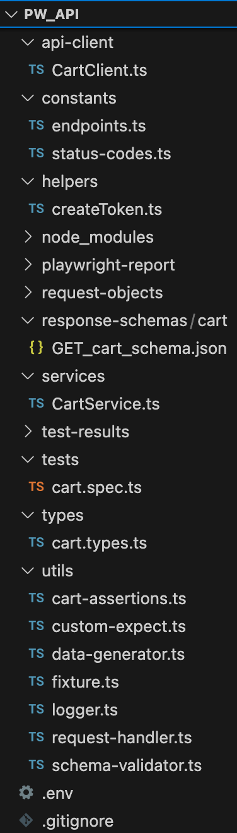Click the gear icon beside .env

coord(26,793)
